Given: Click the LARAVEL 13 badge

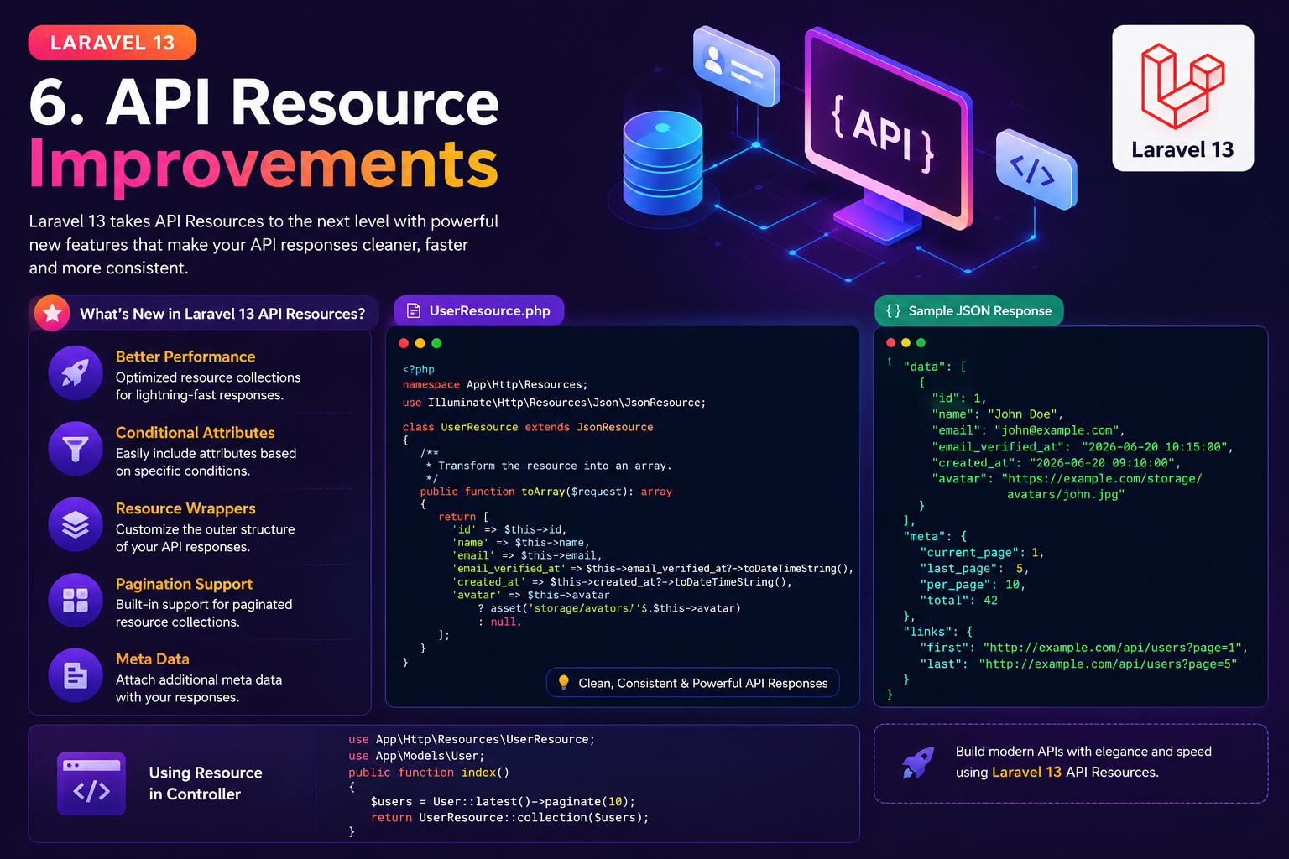Looking at the screenshot, I should [112, 43].
